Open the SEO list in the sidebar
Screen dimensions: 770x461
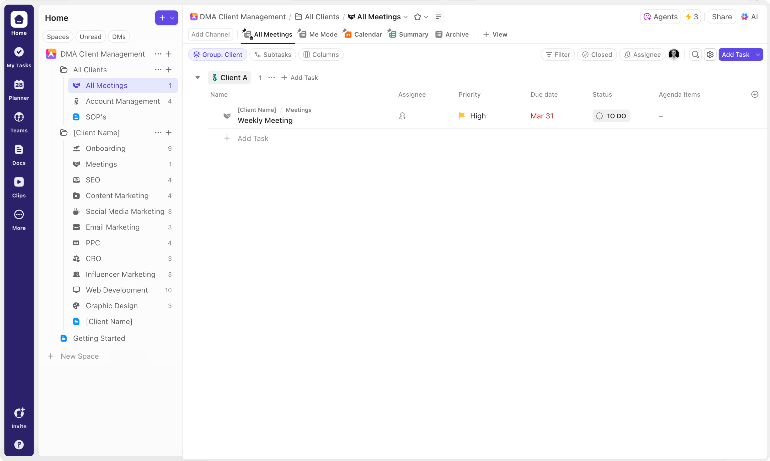coord(93,180)
